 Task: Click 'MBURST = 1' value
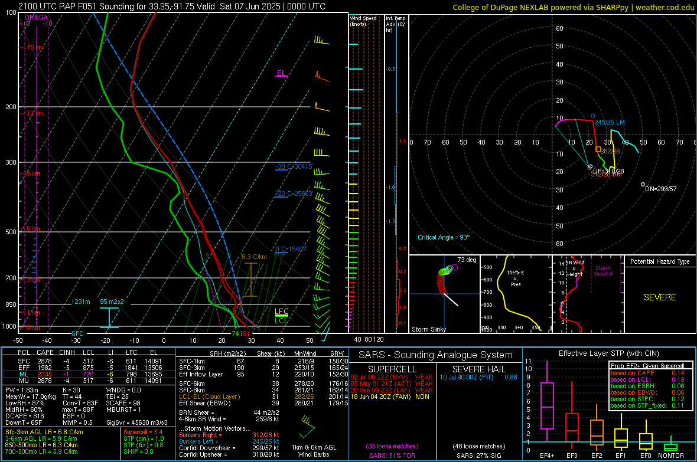[x=123, y=409]
